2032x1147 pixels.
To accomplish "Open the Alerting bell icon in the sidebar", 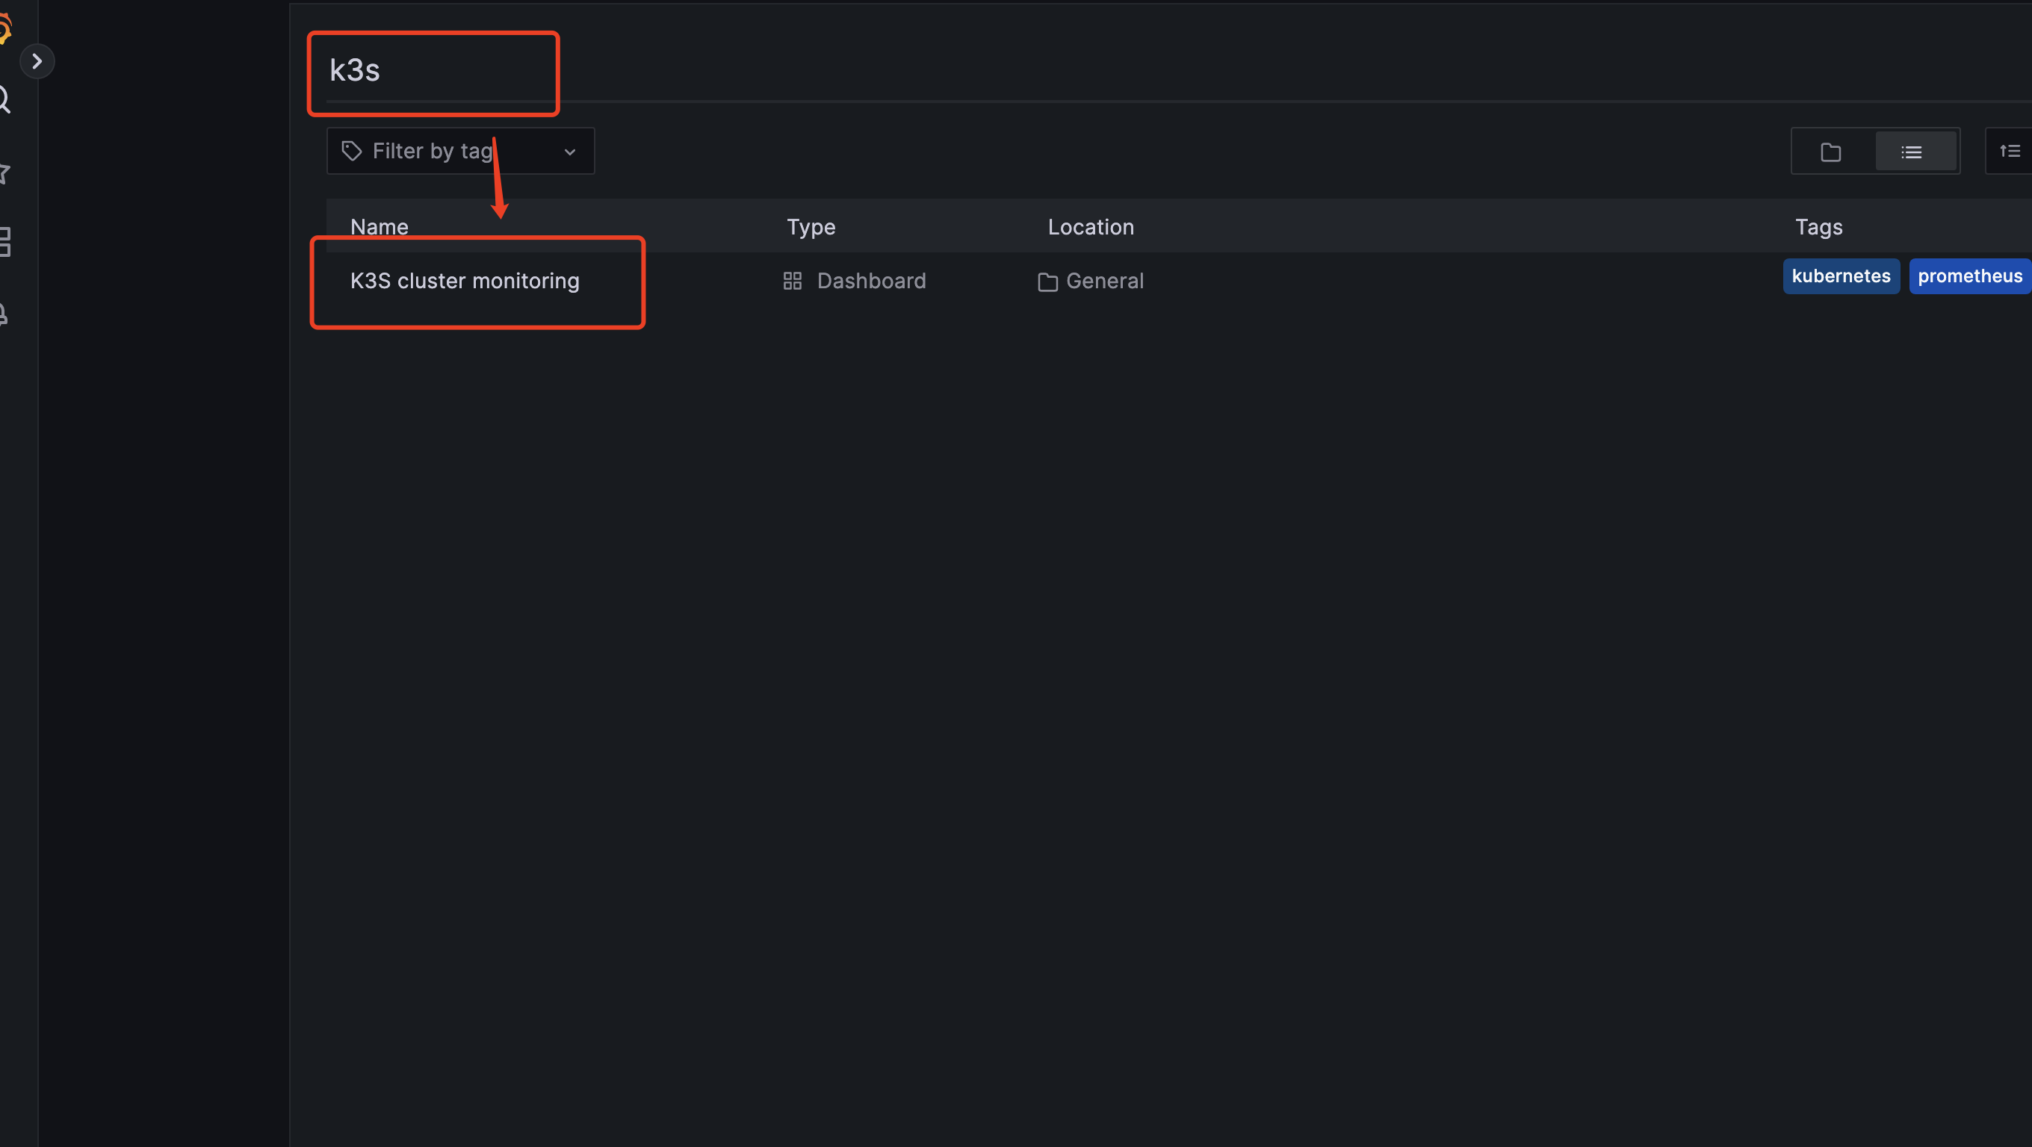I will [4, 314].
